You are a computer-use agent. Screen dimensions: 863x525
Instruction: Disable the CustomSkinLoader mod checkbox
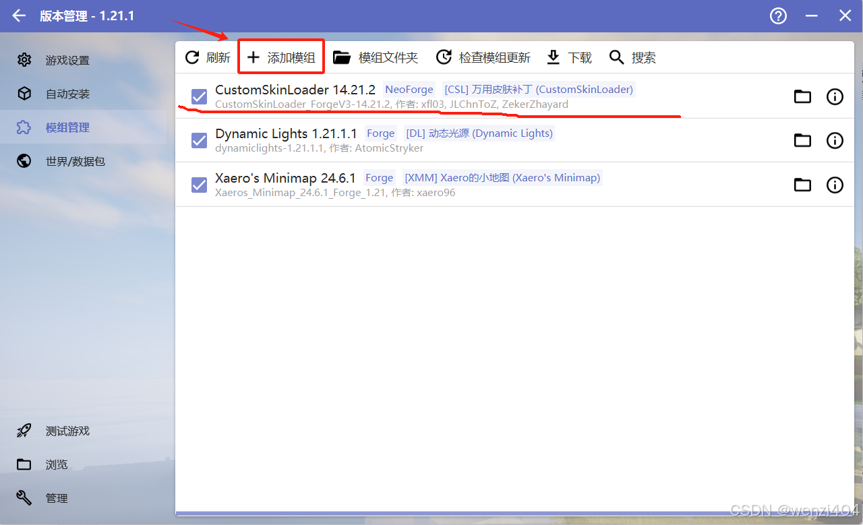pyautogui.click(x=199, y=96)
